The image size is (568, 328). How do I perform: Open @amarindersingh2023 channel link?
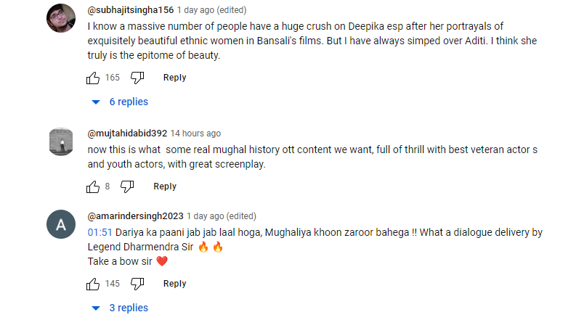(x=136, y=216)
